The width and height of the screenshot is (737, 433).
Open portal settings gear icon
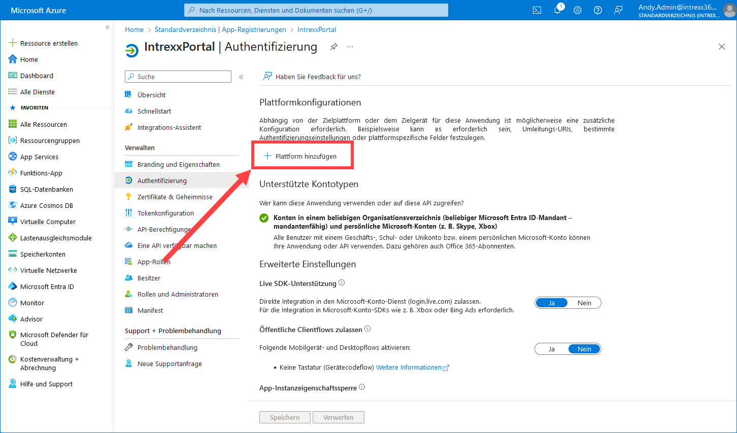(578, 10)
